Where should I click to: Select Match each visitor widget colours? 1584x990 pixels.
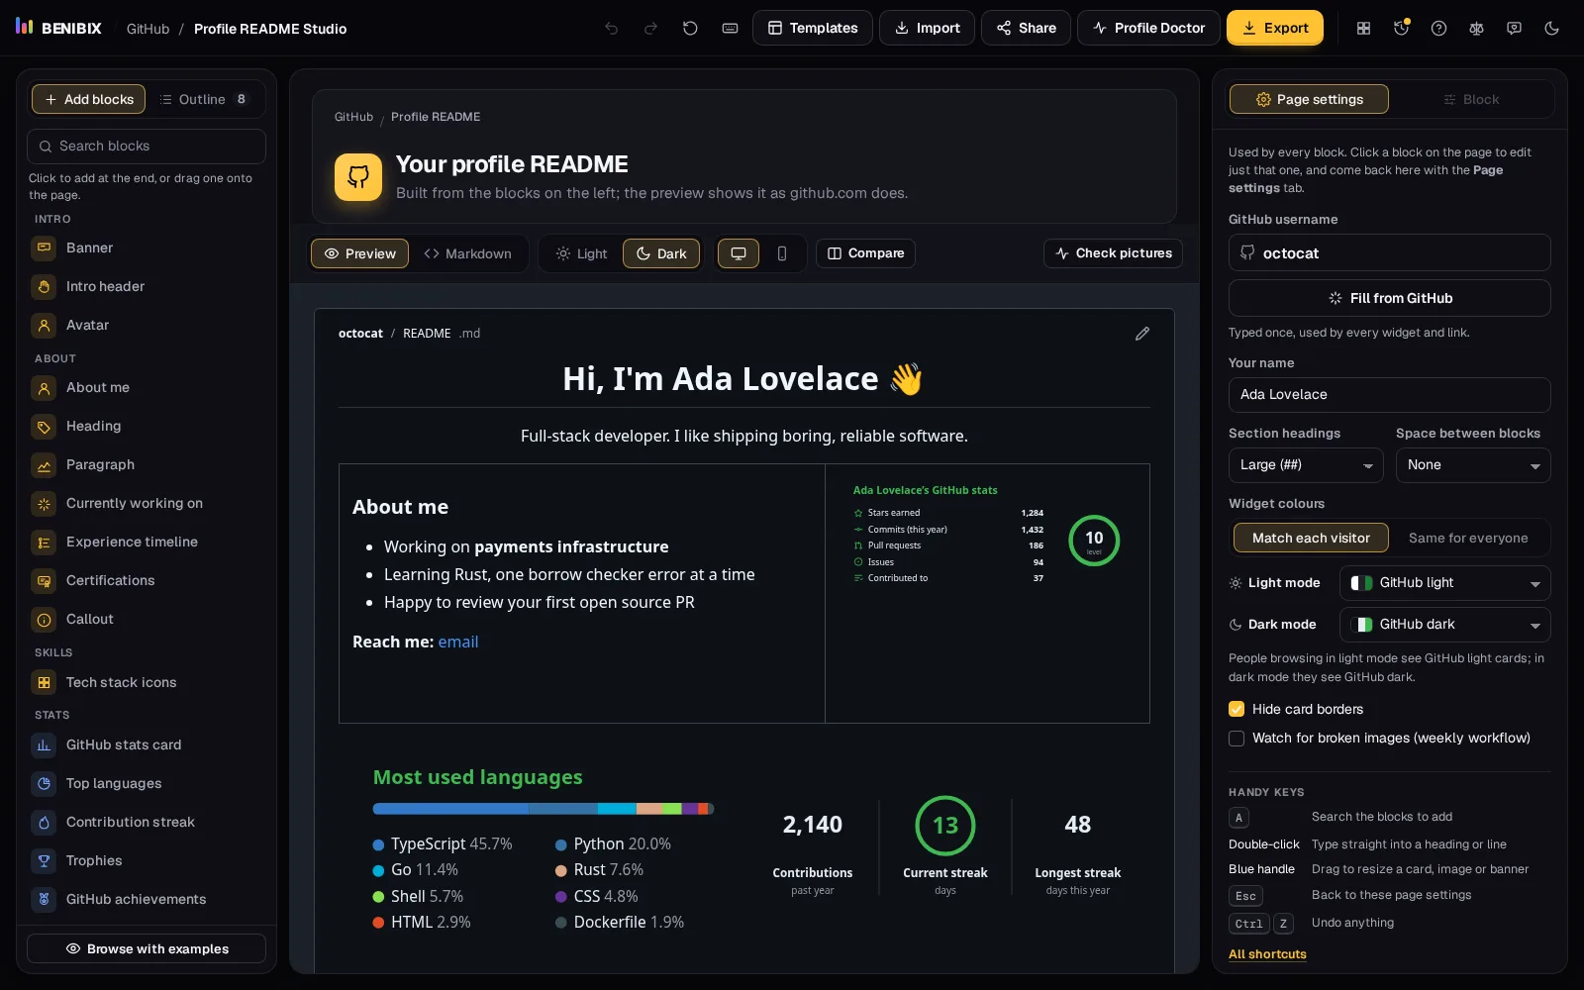(x=1311, y=538)
